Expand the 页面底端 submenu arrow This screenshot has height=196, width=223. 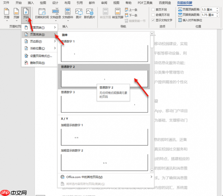coord(55,34)
